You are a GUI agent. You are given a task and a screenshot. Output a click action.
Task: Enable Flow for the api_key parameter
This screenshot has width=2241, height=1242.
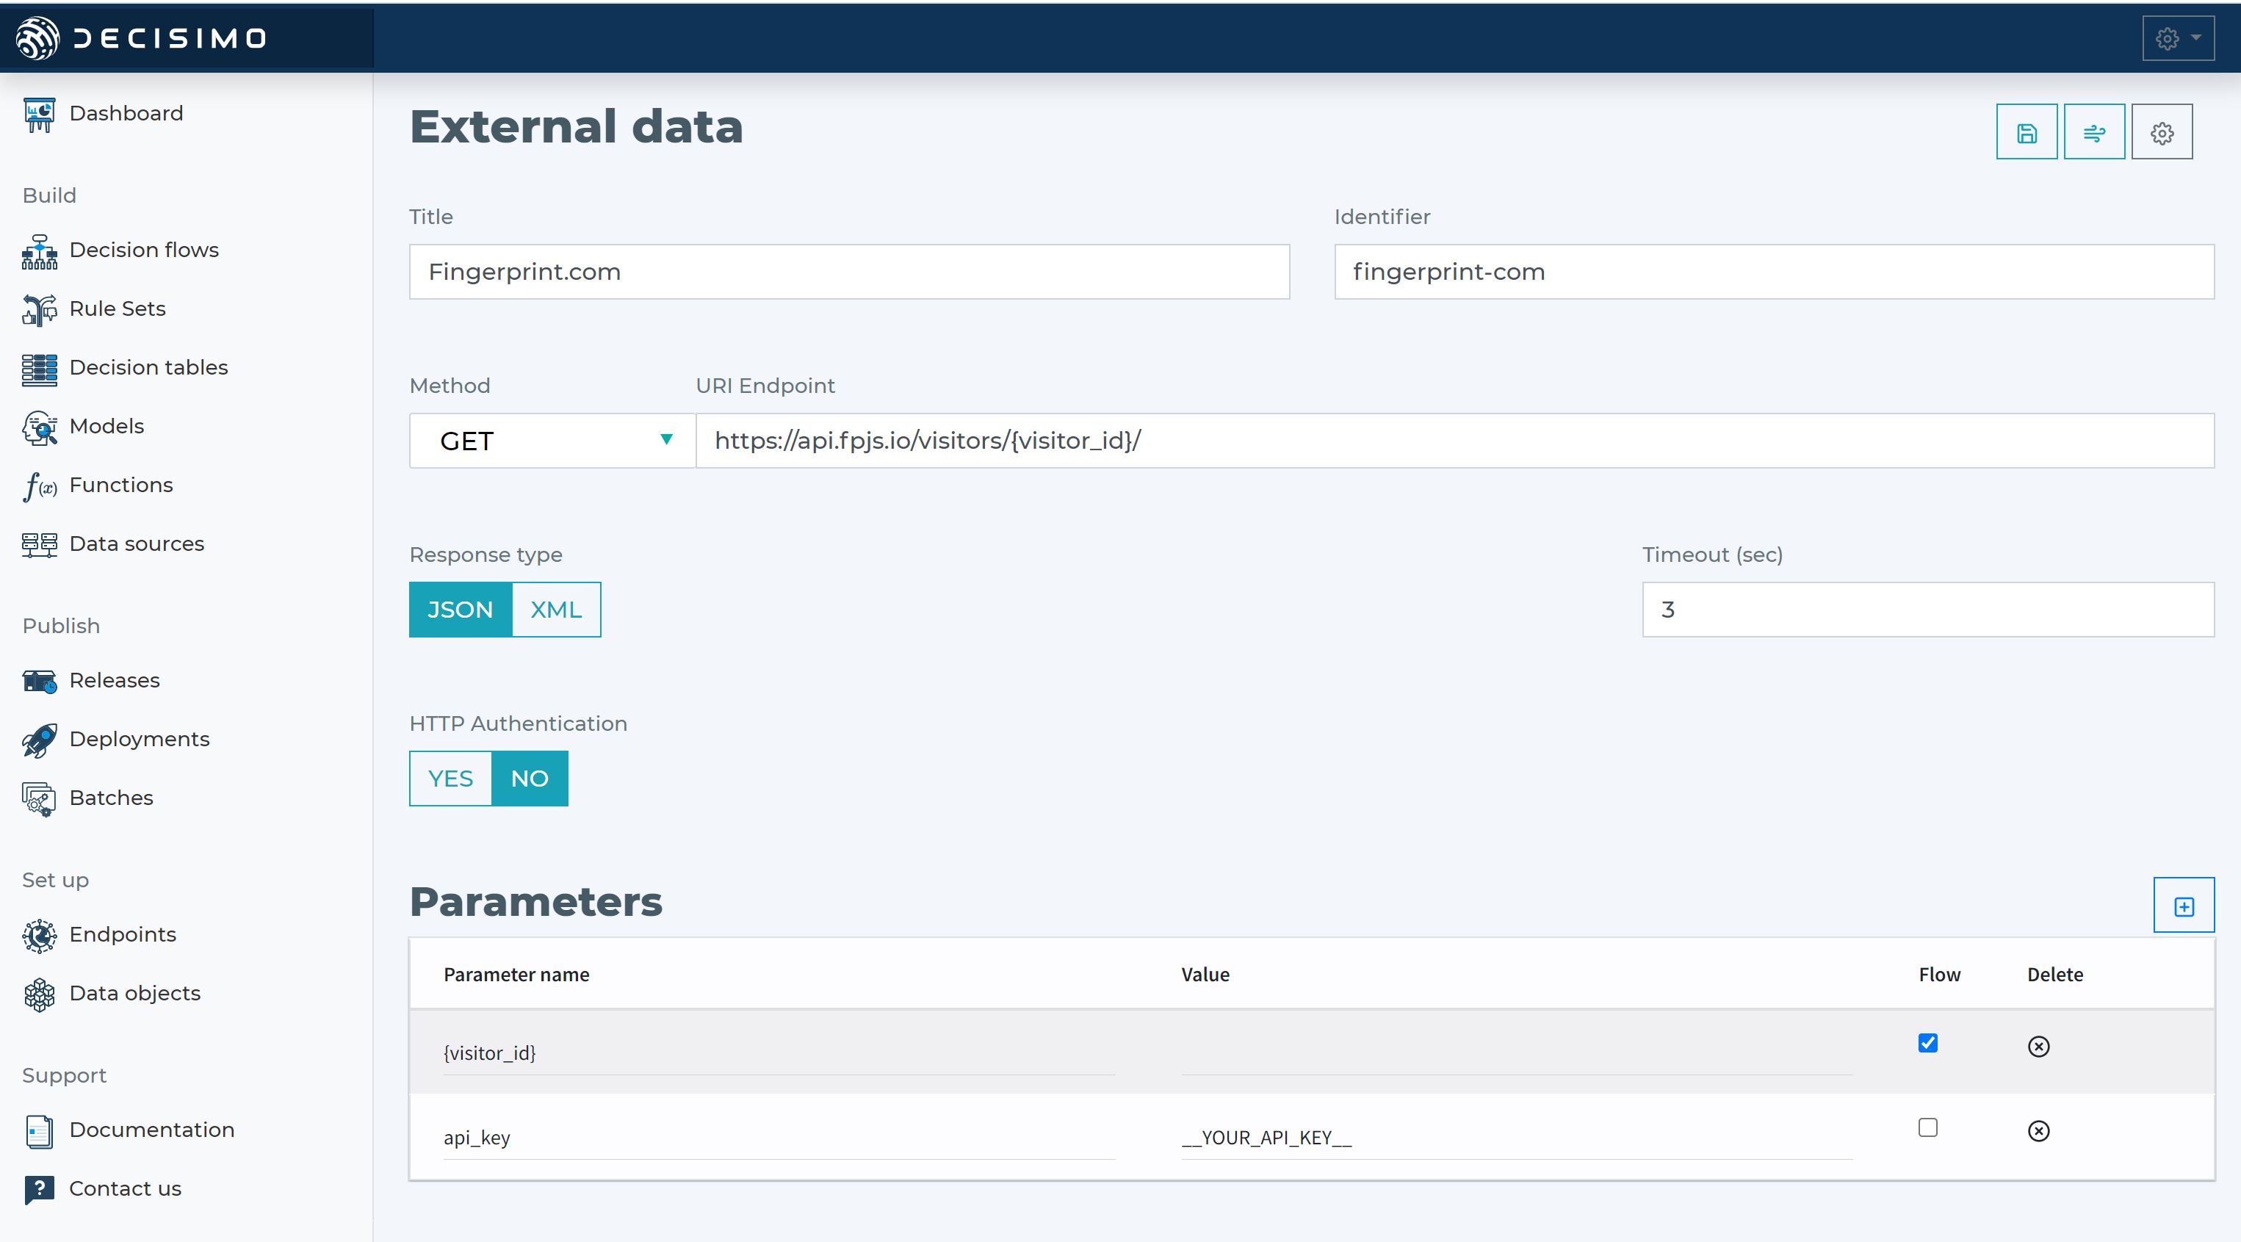[1928, 1127]
